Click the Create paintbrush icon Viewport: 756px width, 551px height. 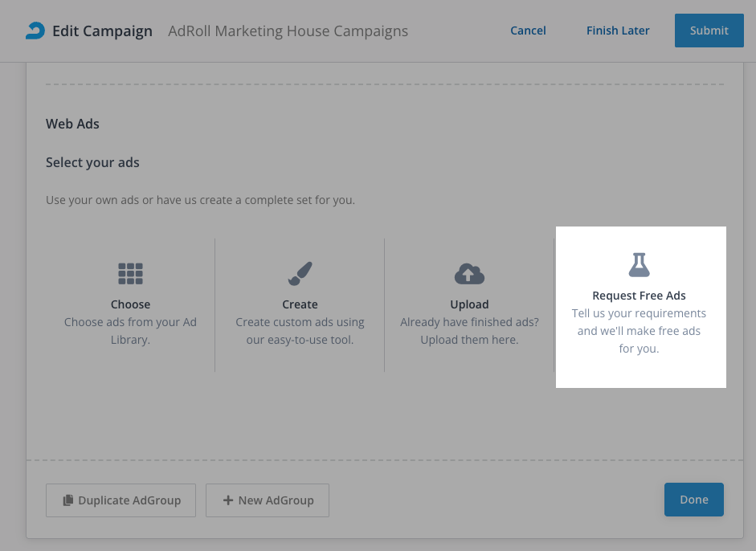300,274
